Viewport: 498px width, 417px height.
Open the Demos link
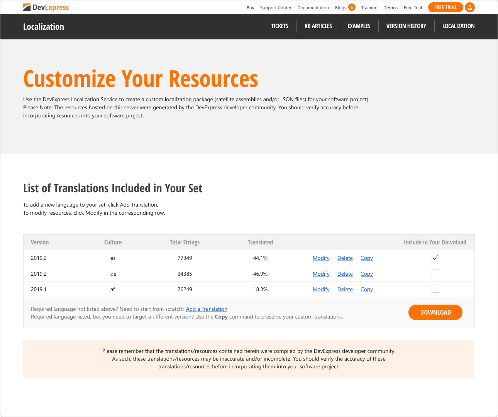pyautogui.click(x=390, y=8)
